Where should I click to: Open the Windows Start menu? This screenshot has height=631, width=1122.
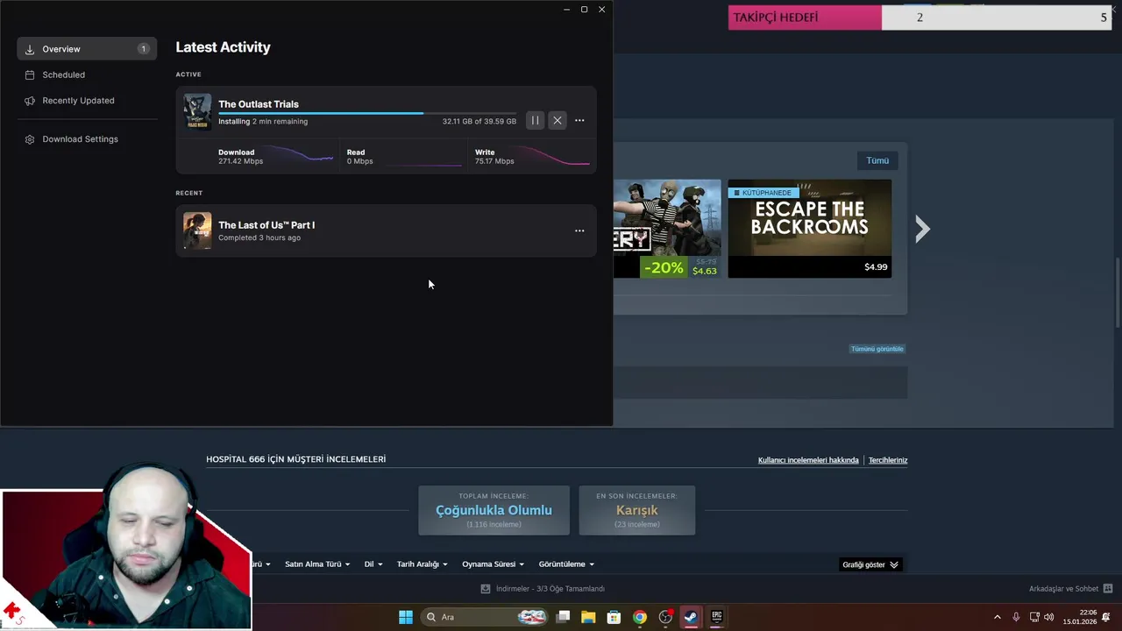pos(406,617)
